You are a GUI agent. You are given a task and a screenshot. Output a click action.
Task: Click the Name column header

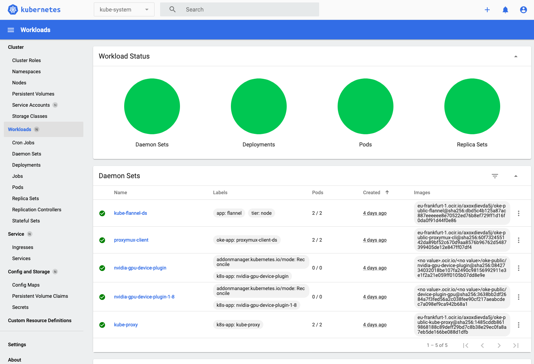pos(120,192)
